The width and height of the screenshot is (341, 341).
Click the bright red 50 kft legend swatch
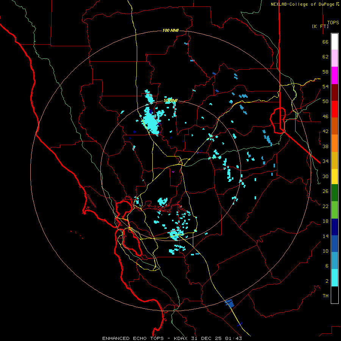(x=335, y=109)
